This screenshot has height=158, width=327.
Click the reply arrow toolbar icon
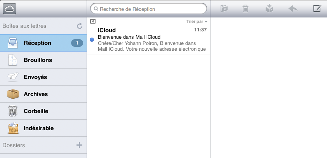click(293, 9)
